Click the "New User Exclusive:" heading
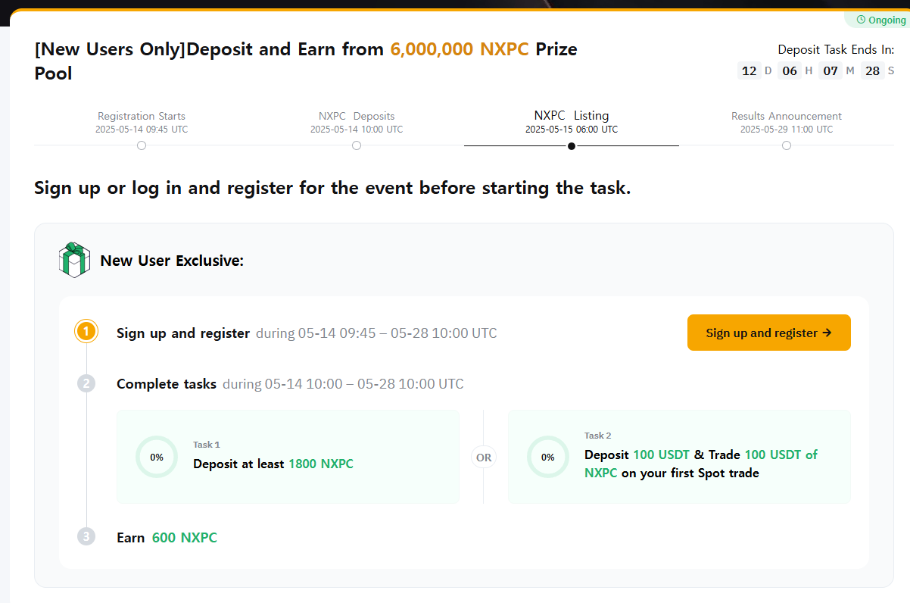The image size is (910, 603). click(x=172, y=261)
